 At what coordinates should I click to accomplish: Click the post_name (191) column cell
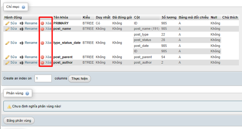tap(147, 29)
